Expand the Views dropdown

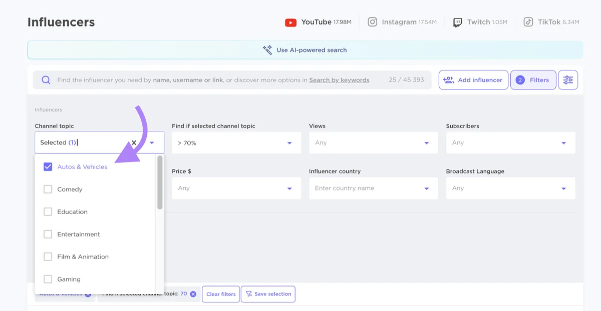point(374,143)
